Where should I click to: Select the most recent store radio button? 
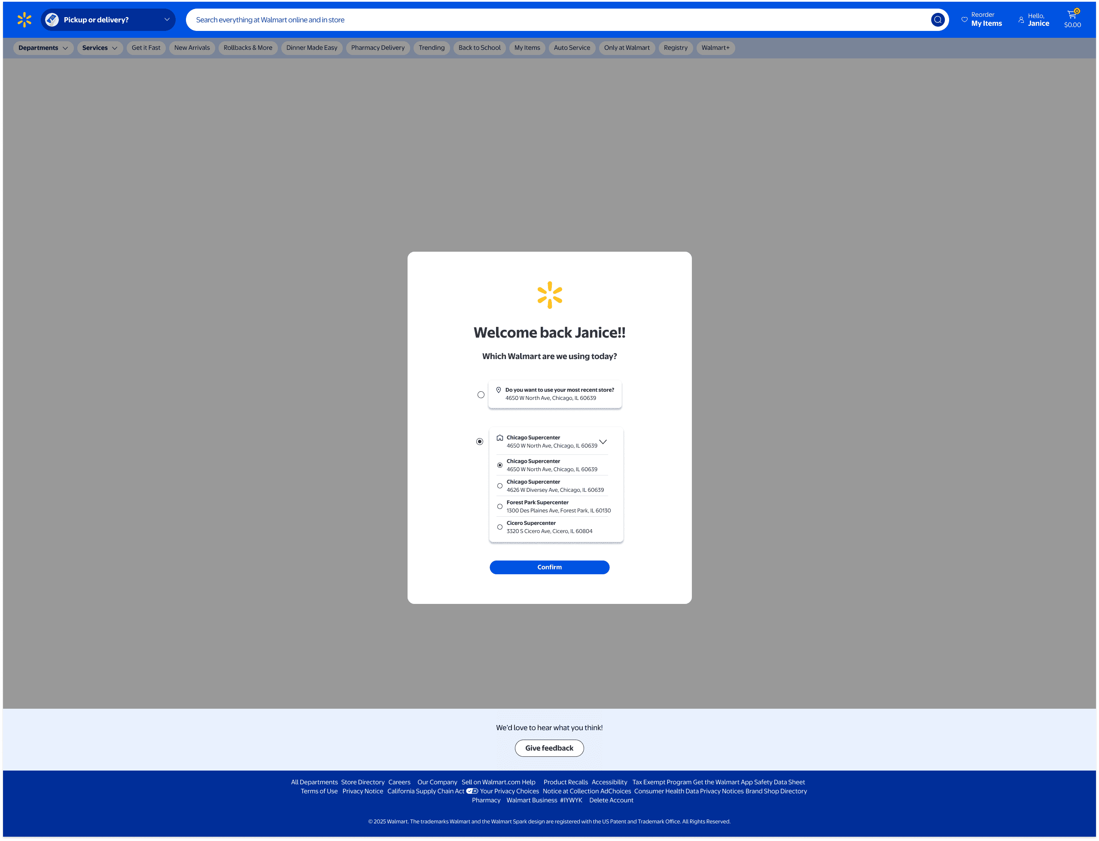pyautogui.click(x=481, y=394)
